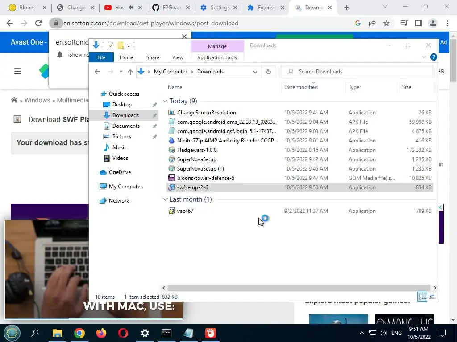The height and width of the screenshot is (342, 457).
Task: Open Chrome's share this page icon
Action: [x=372, y=23]
